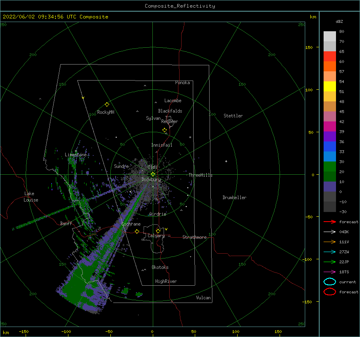Click the Okotoks label
This screenshot has width=360, height=337.
pos(160,267)
